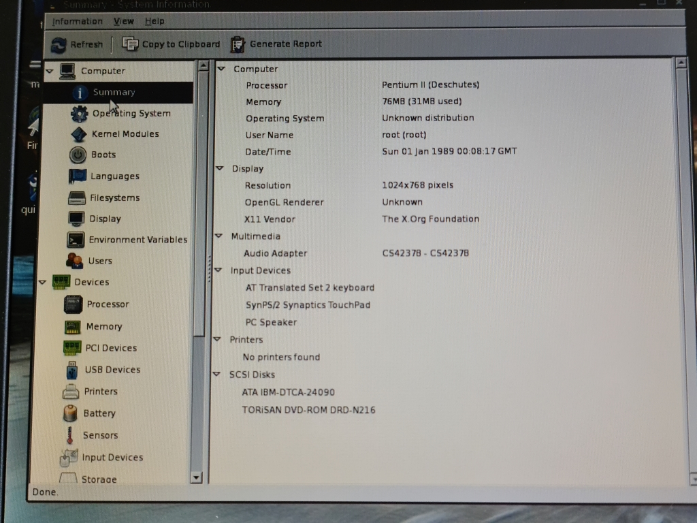
Task: Click the Refresh toolbar icon
Action: [x=60, y=44]
